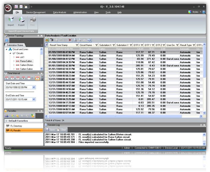Click the magnifier preview icon in Fault Location toolbar
Screen dimensions: 210x172
75,40
